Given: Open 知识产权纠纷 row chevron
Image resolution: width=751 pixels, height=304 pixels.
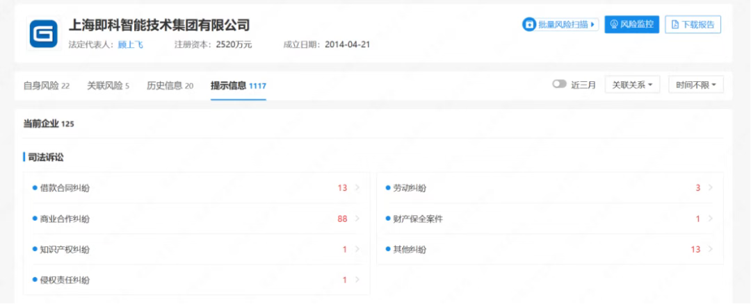Looking at the screenshot, I should [357, 249].
